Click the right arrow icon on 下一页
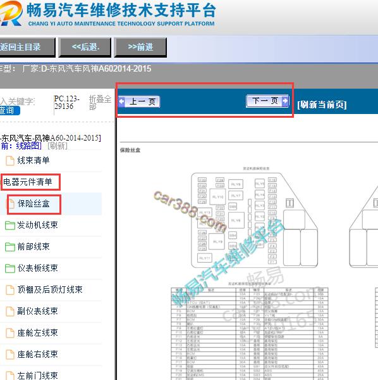This screenshot has height=380, width=378. 285,101
